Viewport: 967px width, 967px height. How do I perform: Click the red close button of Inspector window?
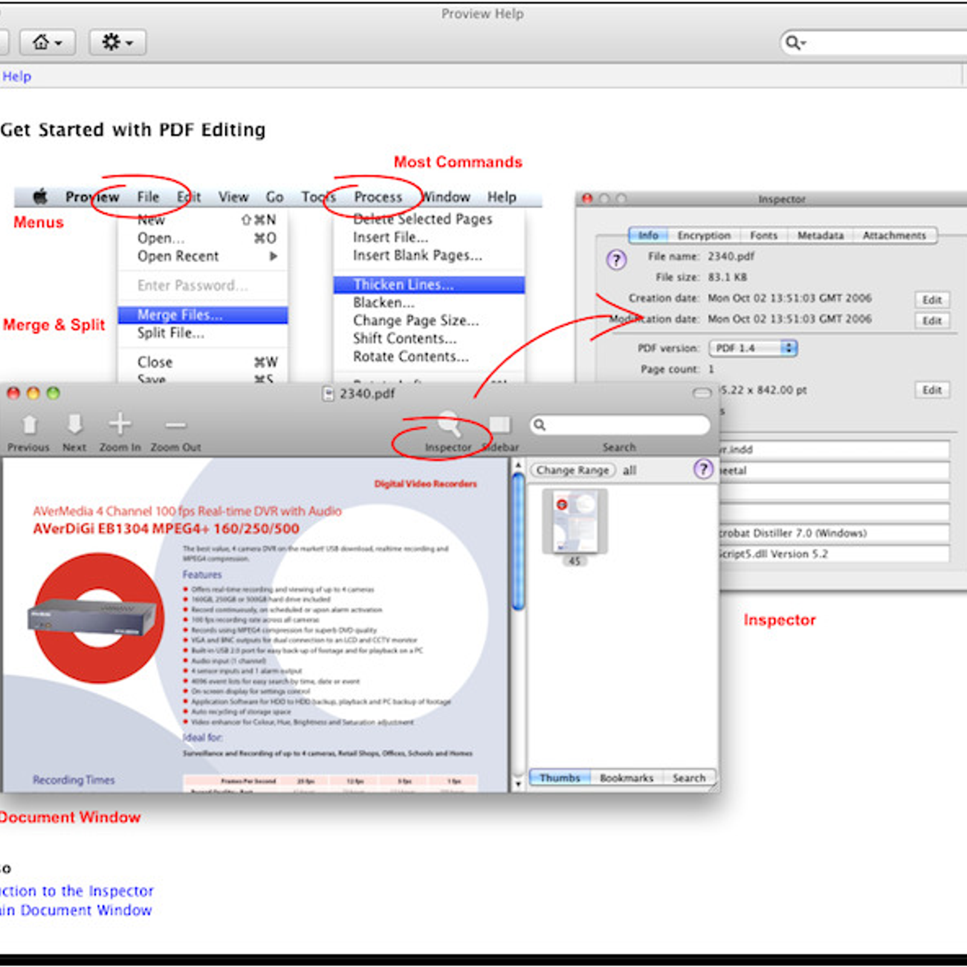pos(587,198)
